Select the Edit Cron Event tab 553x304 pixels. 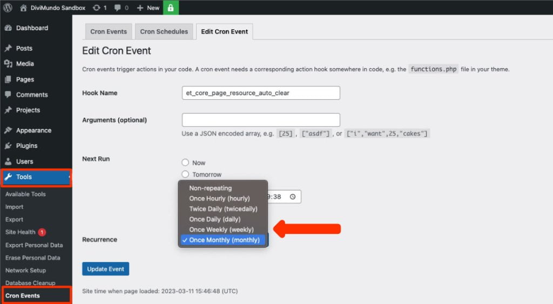pos(224,31)
